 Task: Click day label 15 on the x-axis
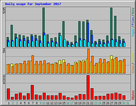(64, 103)
